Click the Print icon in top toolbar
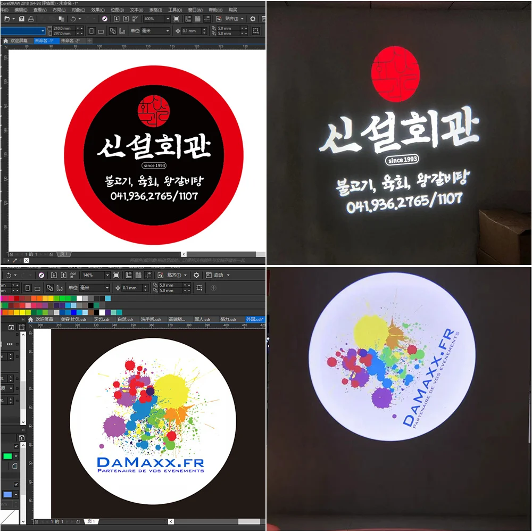 (x=31, y=19)
